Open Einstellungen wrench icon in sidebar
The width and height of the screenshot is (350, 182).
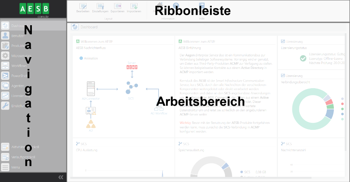(5, 106)
